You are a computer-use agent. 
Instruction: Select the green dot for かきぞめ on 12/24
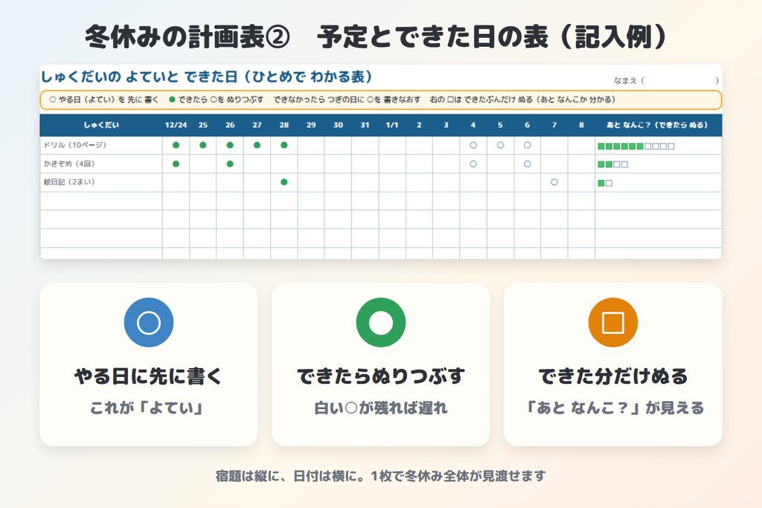tap(176, 164)
